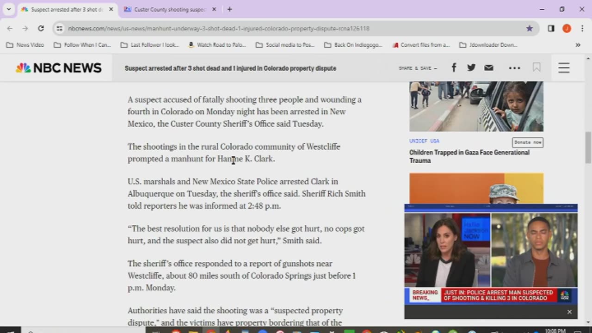The image size is (592, 333).
Task: Open the Social media to Pos bookmark folder
Action: (x=285, y=45)
